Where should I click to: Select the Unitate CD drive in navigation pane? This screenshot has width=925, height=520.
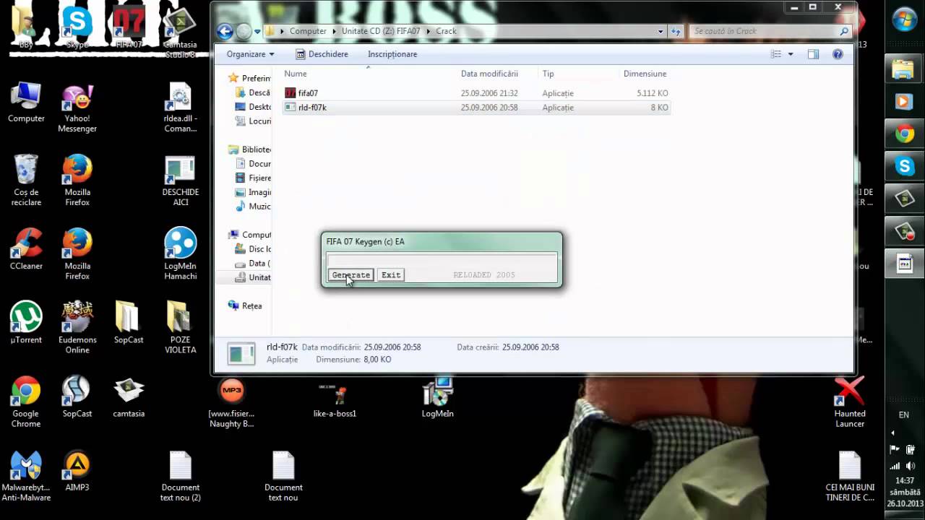[x=253, y=277]
